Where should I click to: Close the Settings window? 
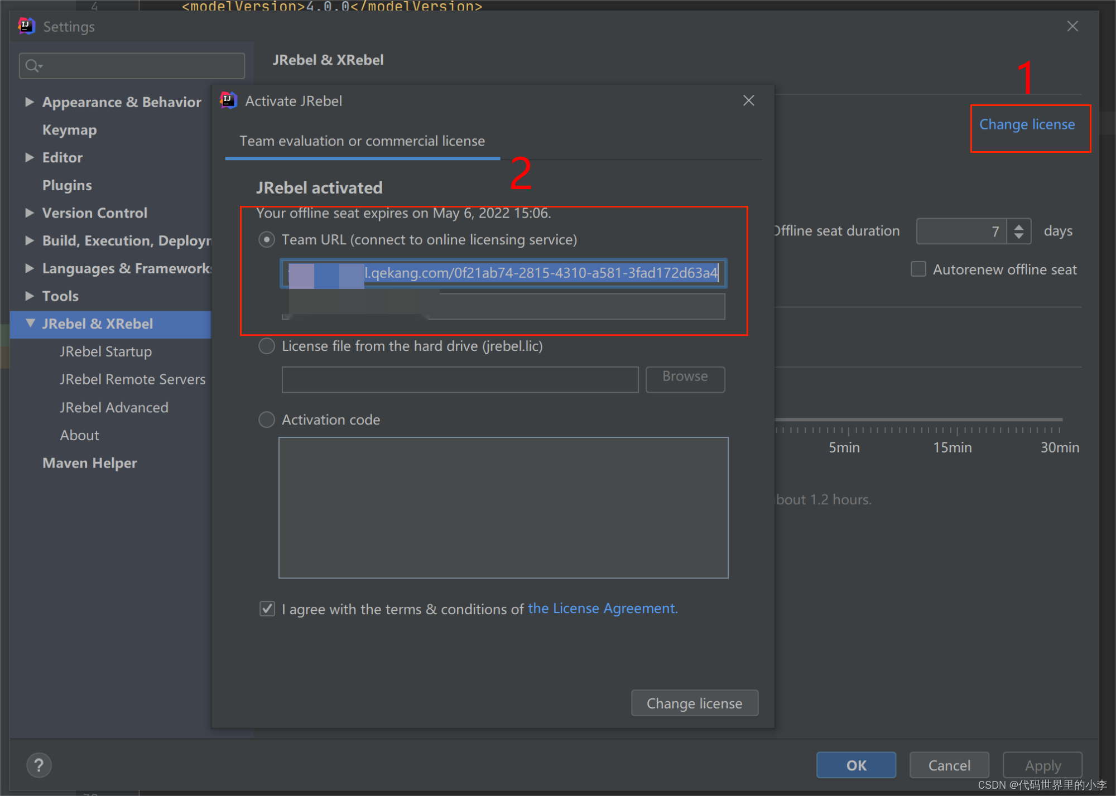1072,26
